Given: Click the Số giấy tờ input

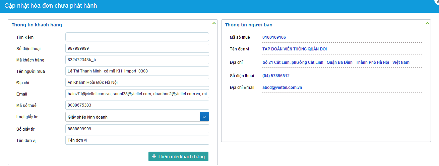Looking at the screenshot, I should tap(137, 129).
